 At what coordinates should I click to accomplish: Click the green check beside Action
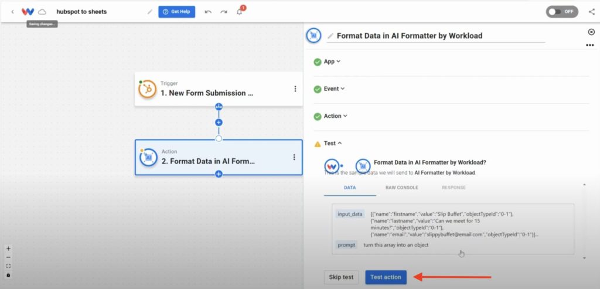point(317,117)
